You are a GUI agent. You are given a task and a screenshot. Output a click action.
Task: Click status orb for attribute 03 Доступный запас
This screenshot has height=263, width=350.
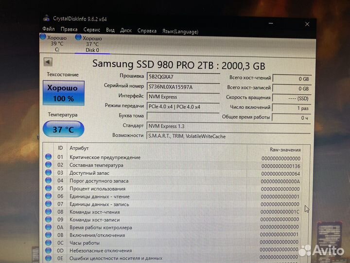pos(49,172)
